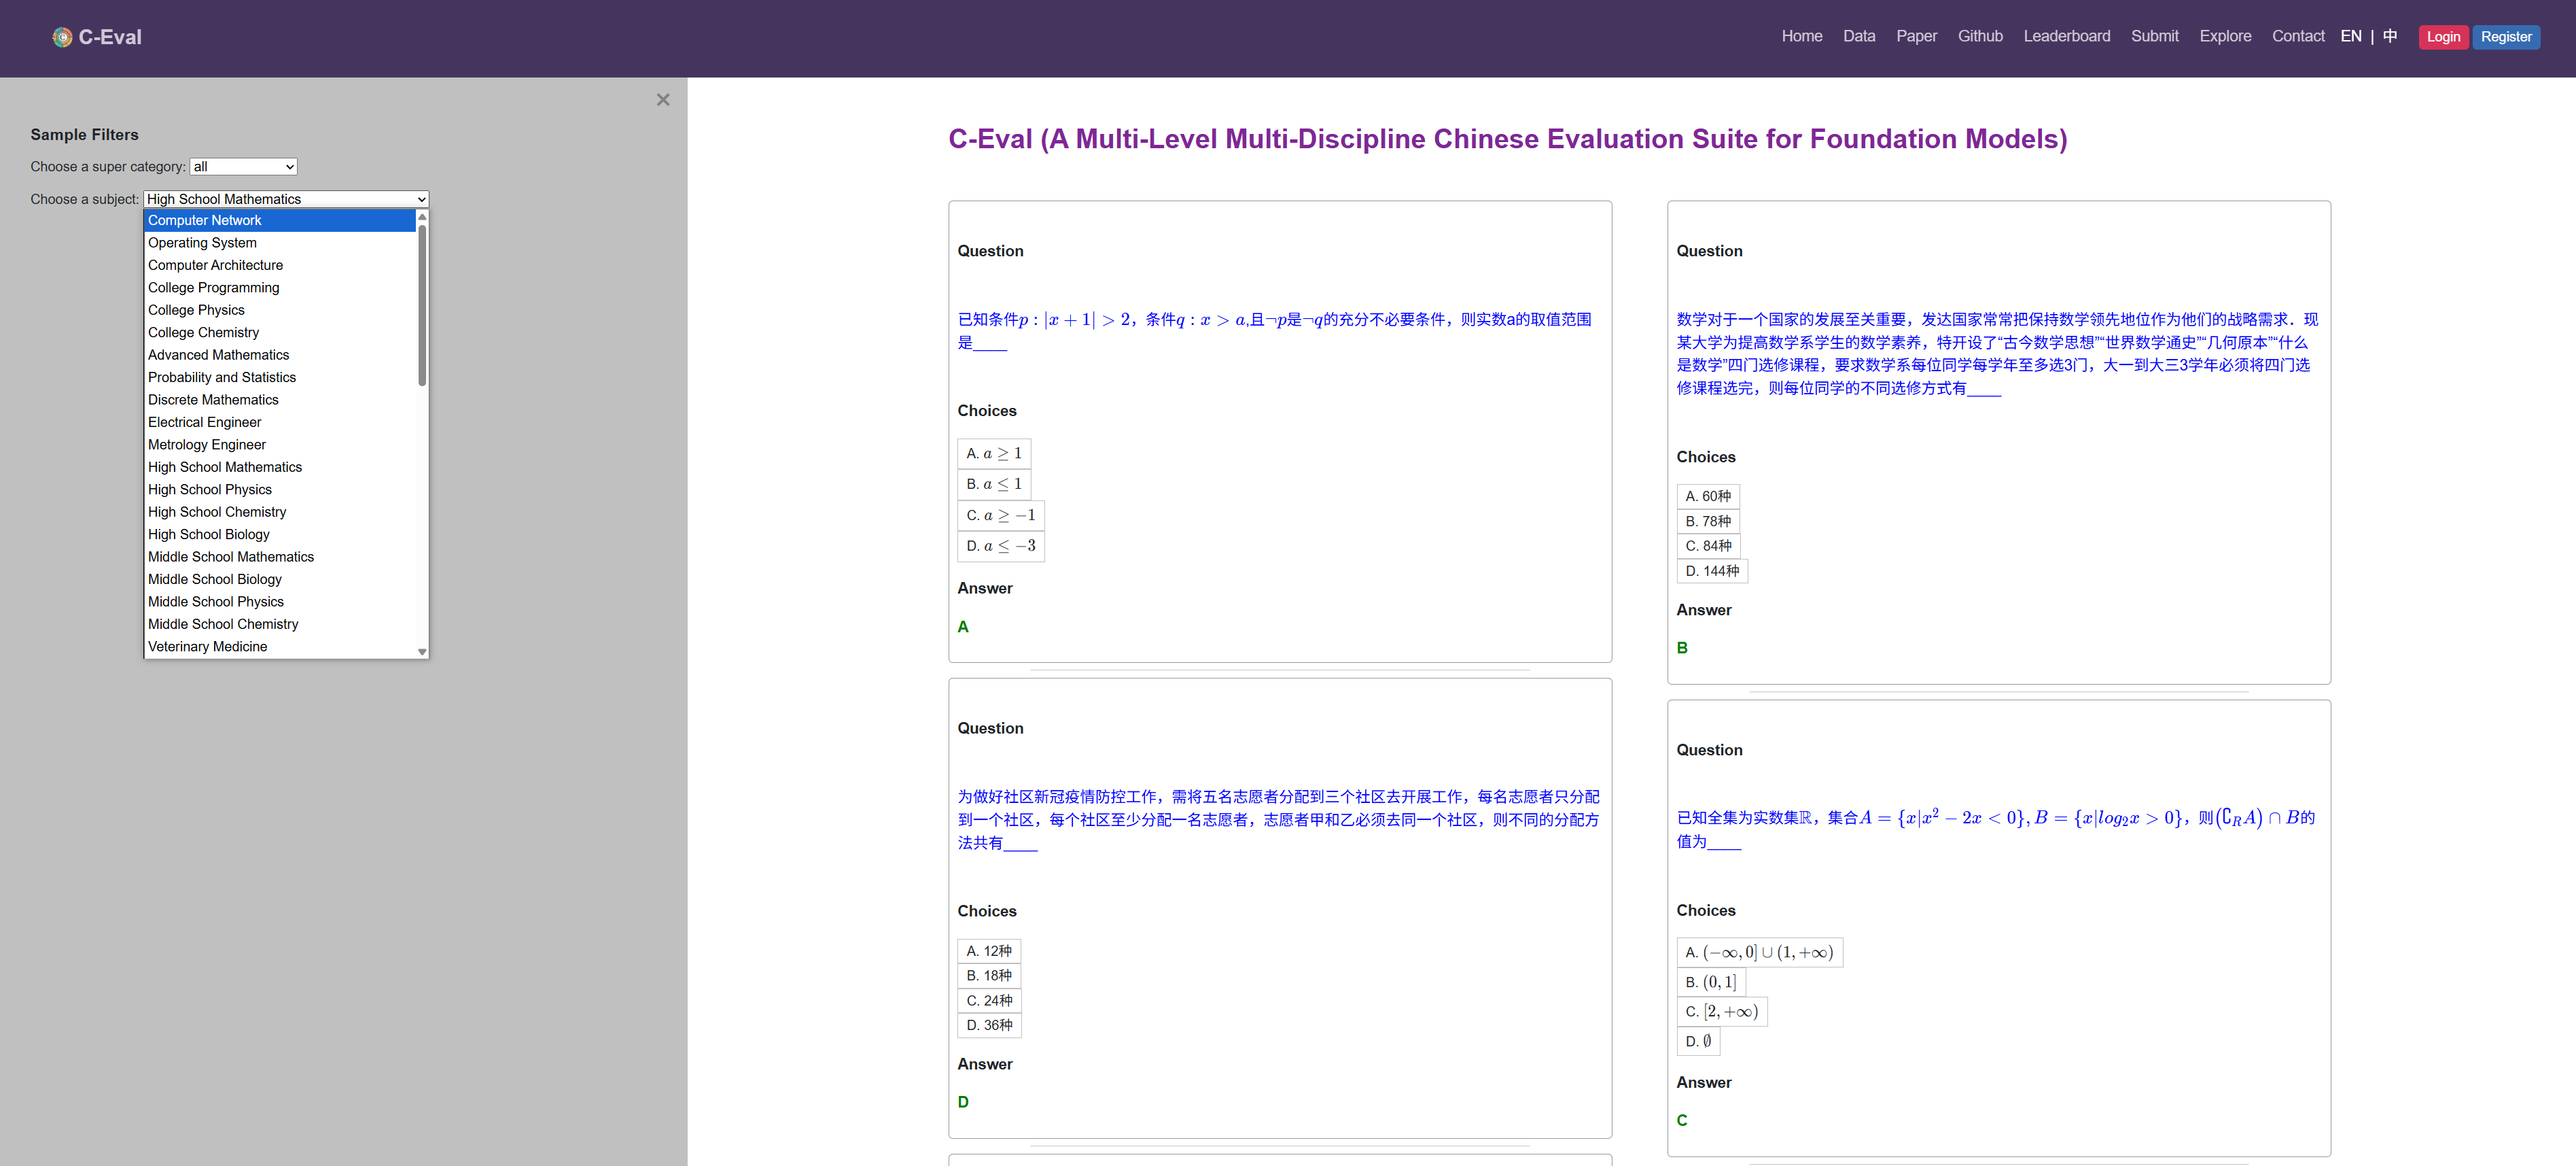Screen dimensions: 2576x1166
Task: Select Computer Network in the subject list
Action: tap(204, 220)
